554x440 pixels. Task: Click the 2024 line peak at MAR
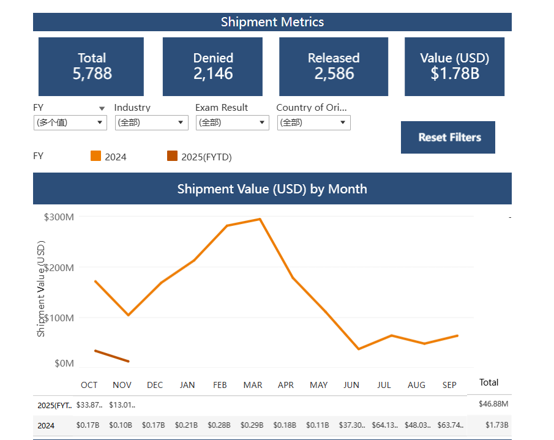260,219
